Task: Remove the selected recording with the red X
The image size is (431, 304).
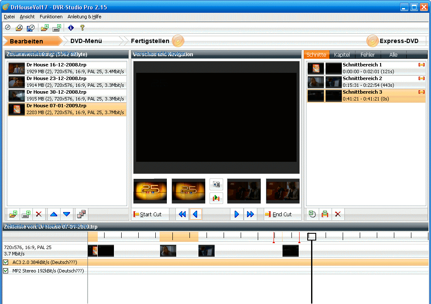Action: (x=39, y=214)
